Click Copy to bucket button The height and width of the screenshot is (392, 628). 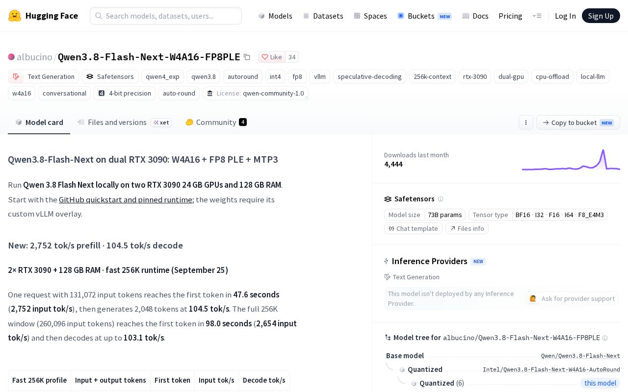[578, 122]
